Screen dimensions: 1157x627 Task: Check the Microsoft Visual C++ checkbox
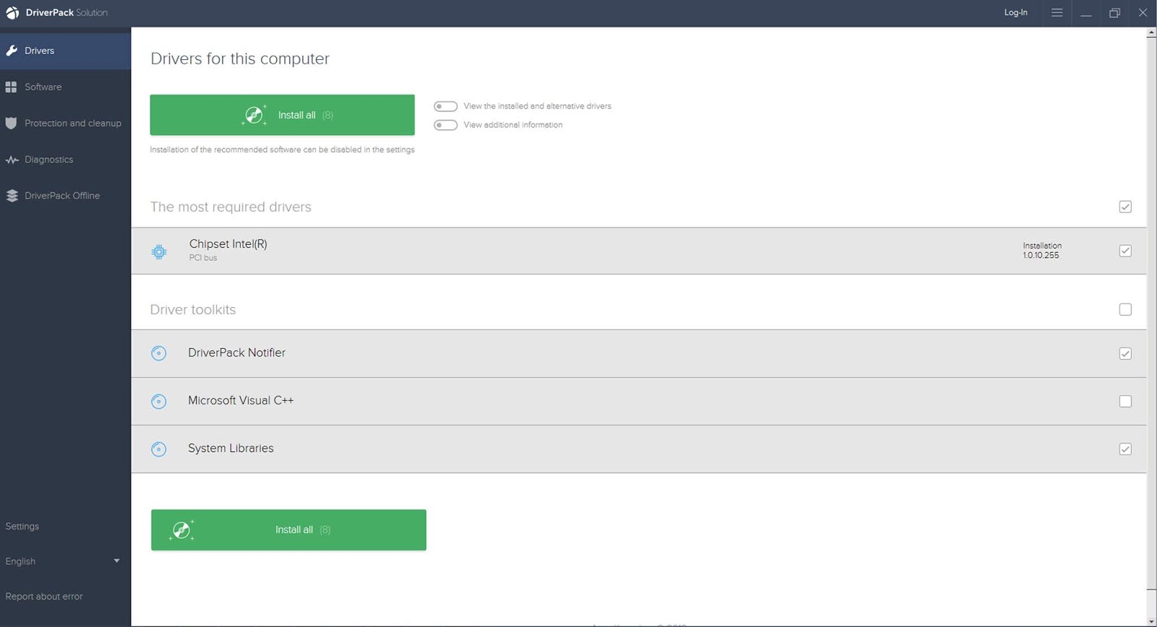click(1125, 401)
